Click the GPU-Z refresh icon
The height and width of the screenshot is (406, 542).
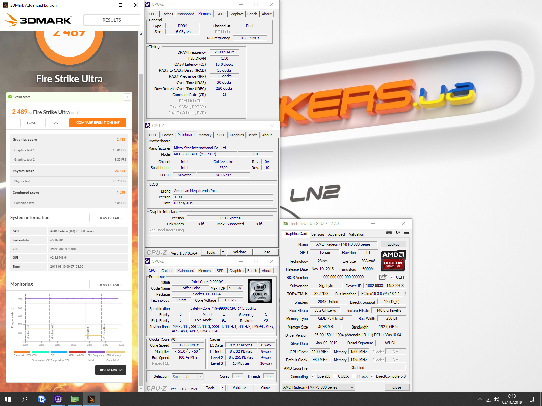[398, 233]
